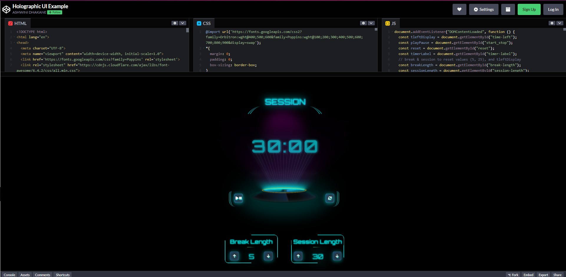Open CSS editor gear settings
This screenshot has height=277, width=566.
point(363,23)
